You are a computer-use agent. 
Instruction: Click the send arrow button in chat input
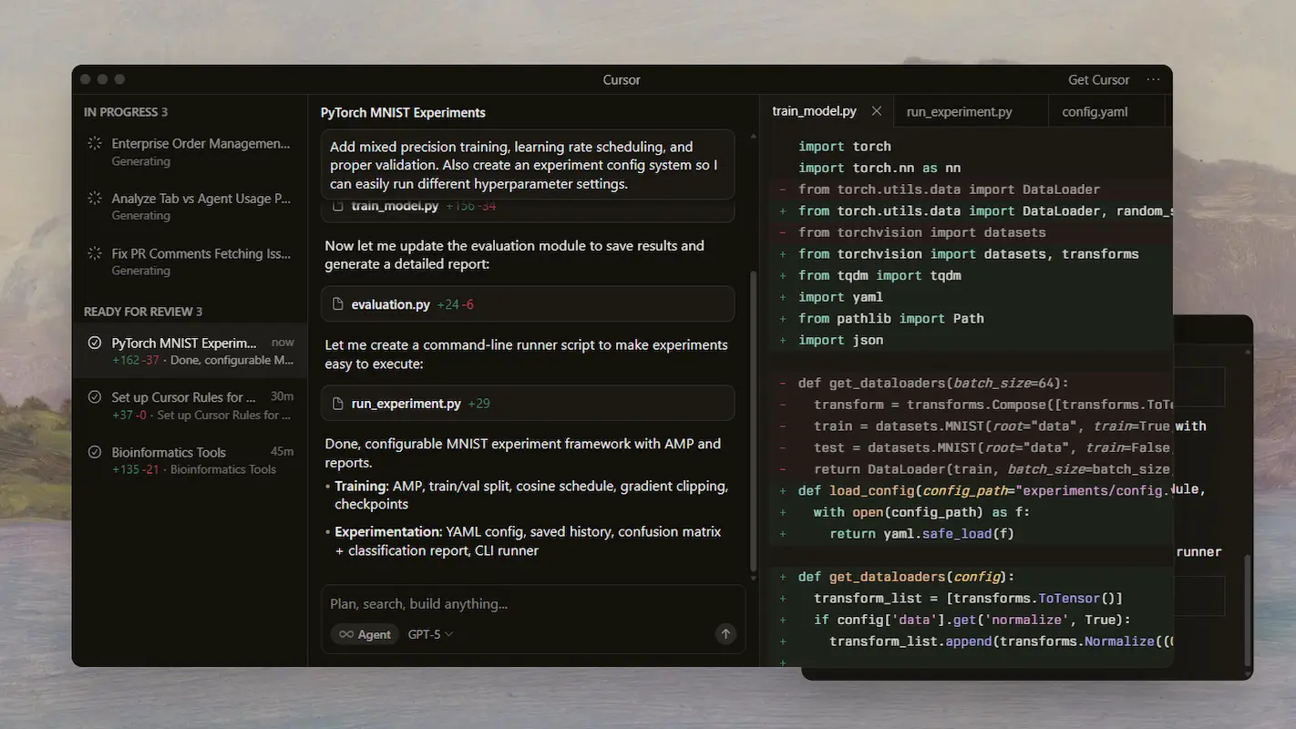(x=725, y=634)
